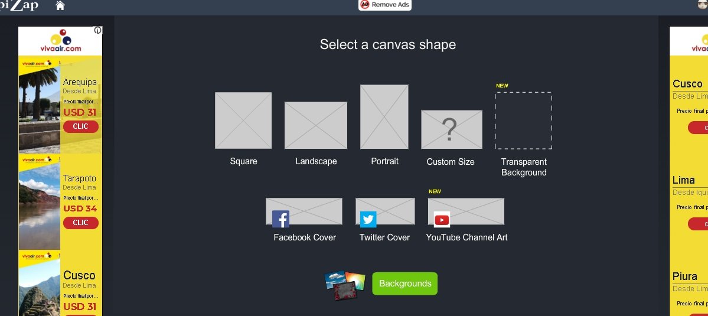
Task: Click the YouTube Channel Art label
Action: 467,237
